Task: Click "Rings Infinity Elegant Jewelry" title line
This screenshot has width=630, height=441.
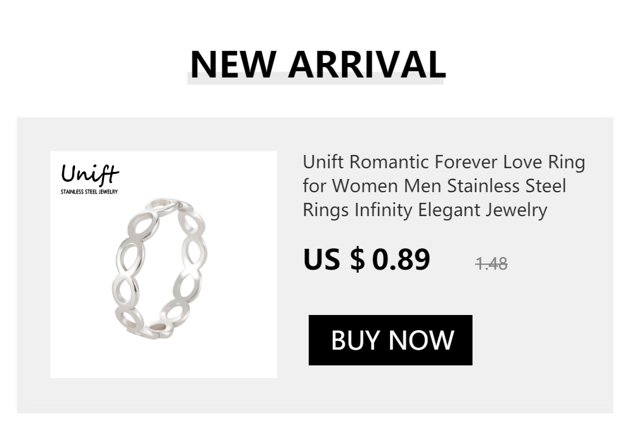Action: tap(425, 210)
